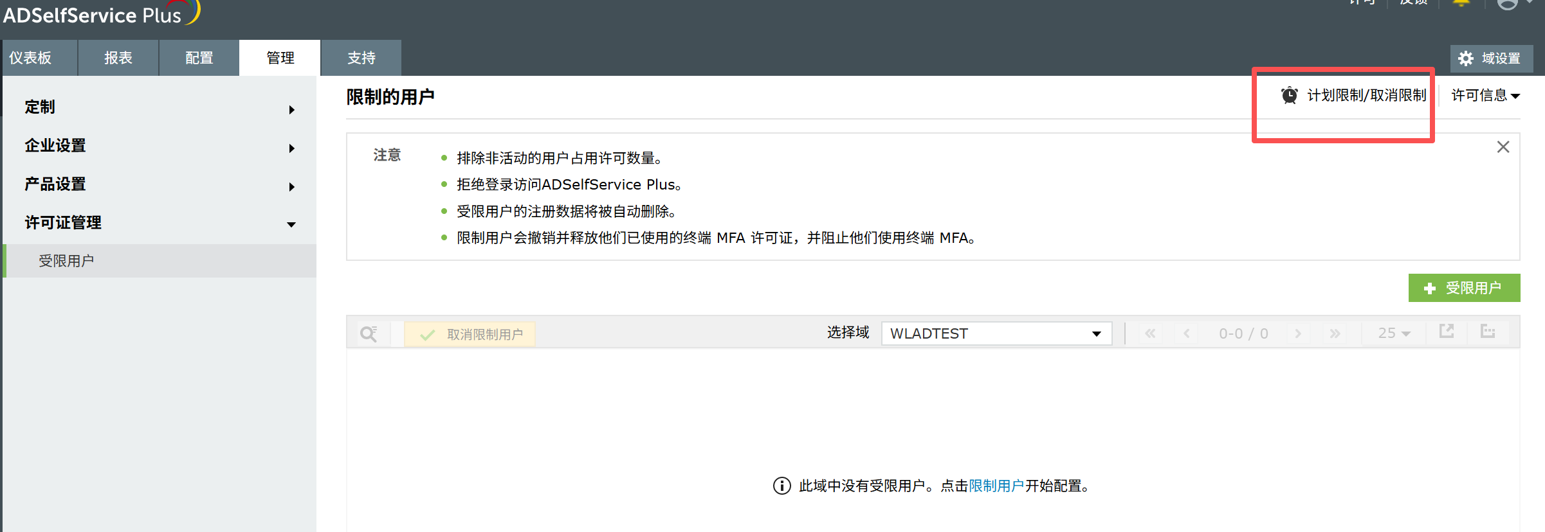Select the 管理 tab
This screenshot has height=532, width=1545.
point(280,58)
